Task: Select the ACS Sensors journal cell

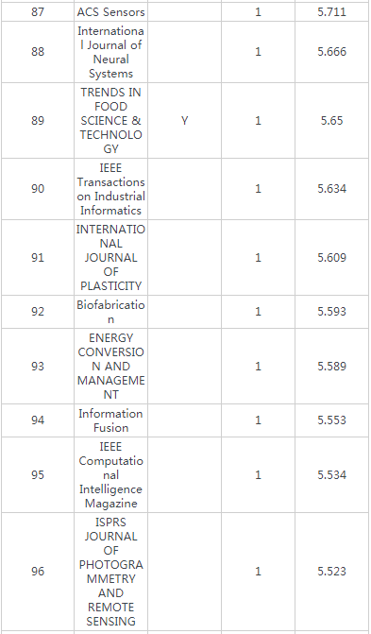Action: click(x=110, y=12)
